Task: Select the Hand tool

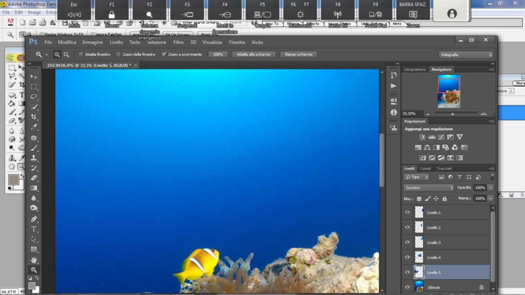Action: pos(34,260)
